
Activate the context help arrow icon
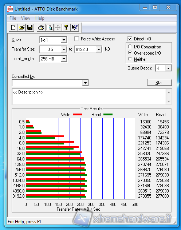pyautogui.click(x=75, y=27)
